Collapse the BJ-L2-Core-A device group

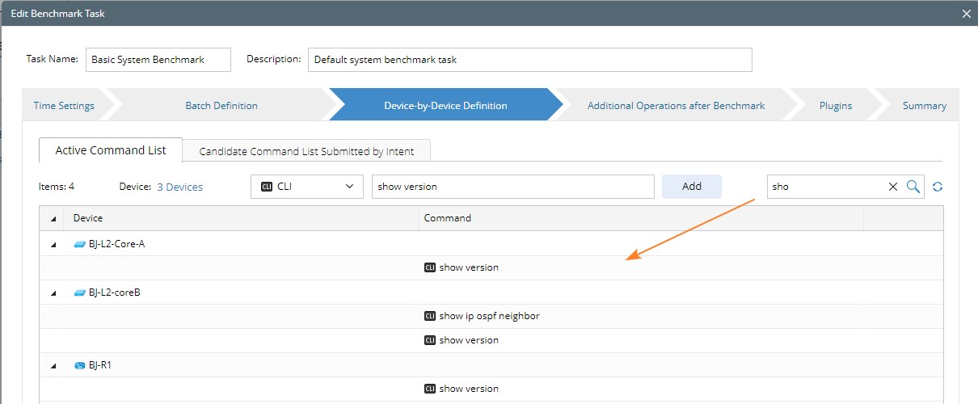point(53,244)
